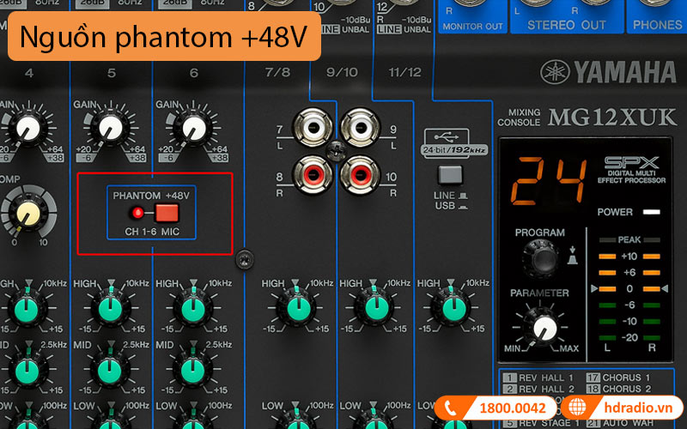Viewport: 687px width, 429px height.
Task: Click the -20 level meter row
Action: coord(629,337)
